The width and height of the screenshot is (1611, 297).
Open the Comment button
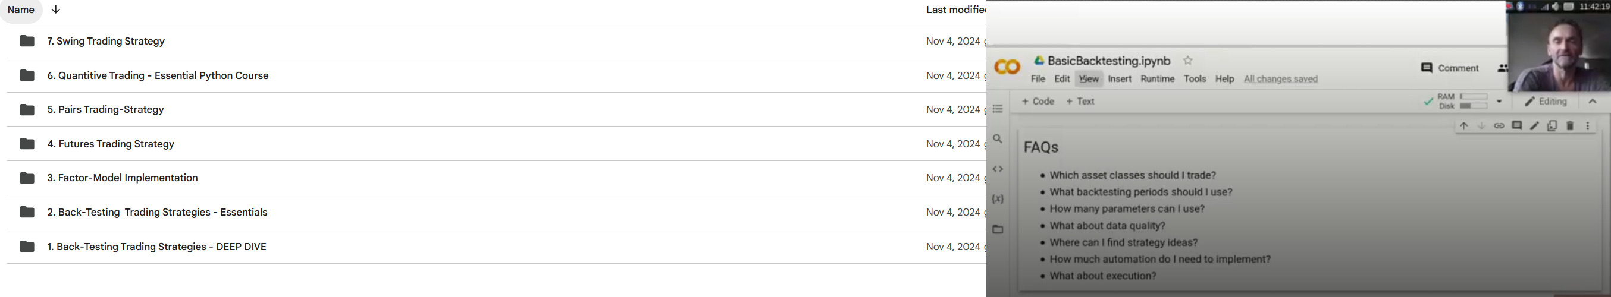(x=1449, y=68)
